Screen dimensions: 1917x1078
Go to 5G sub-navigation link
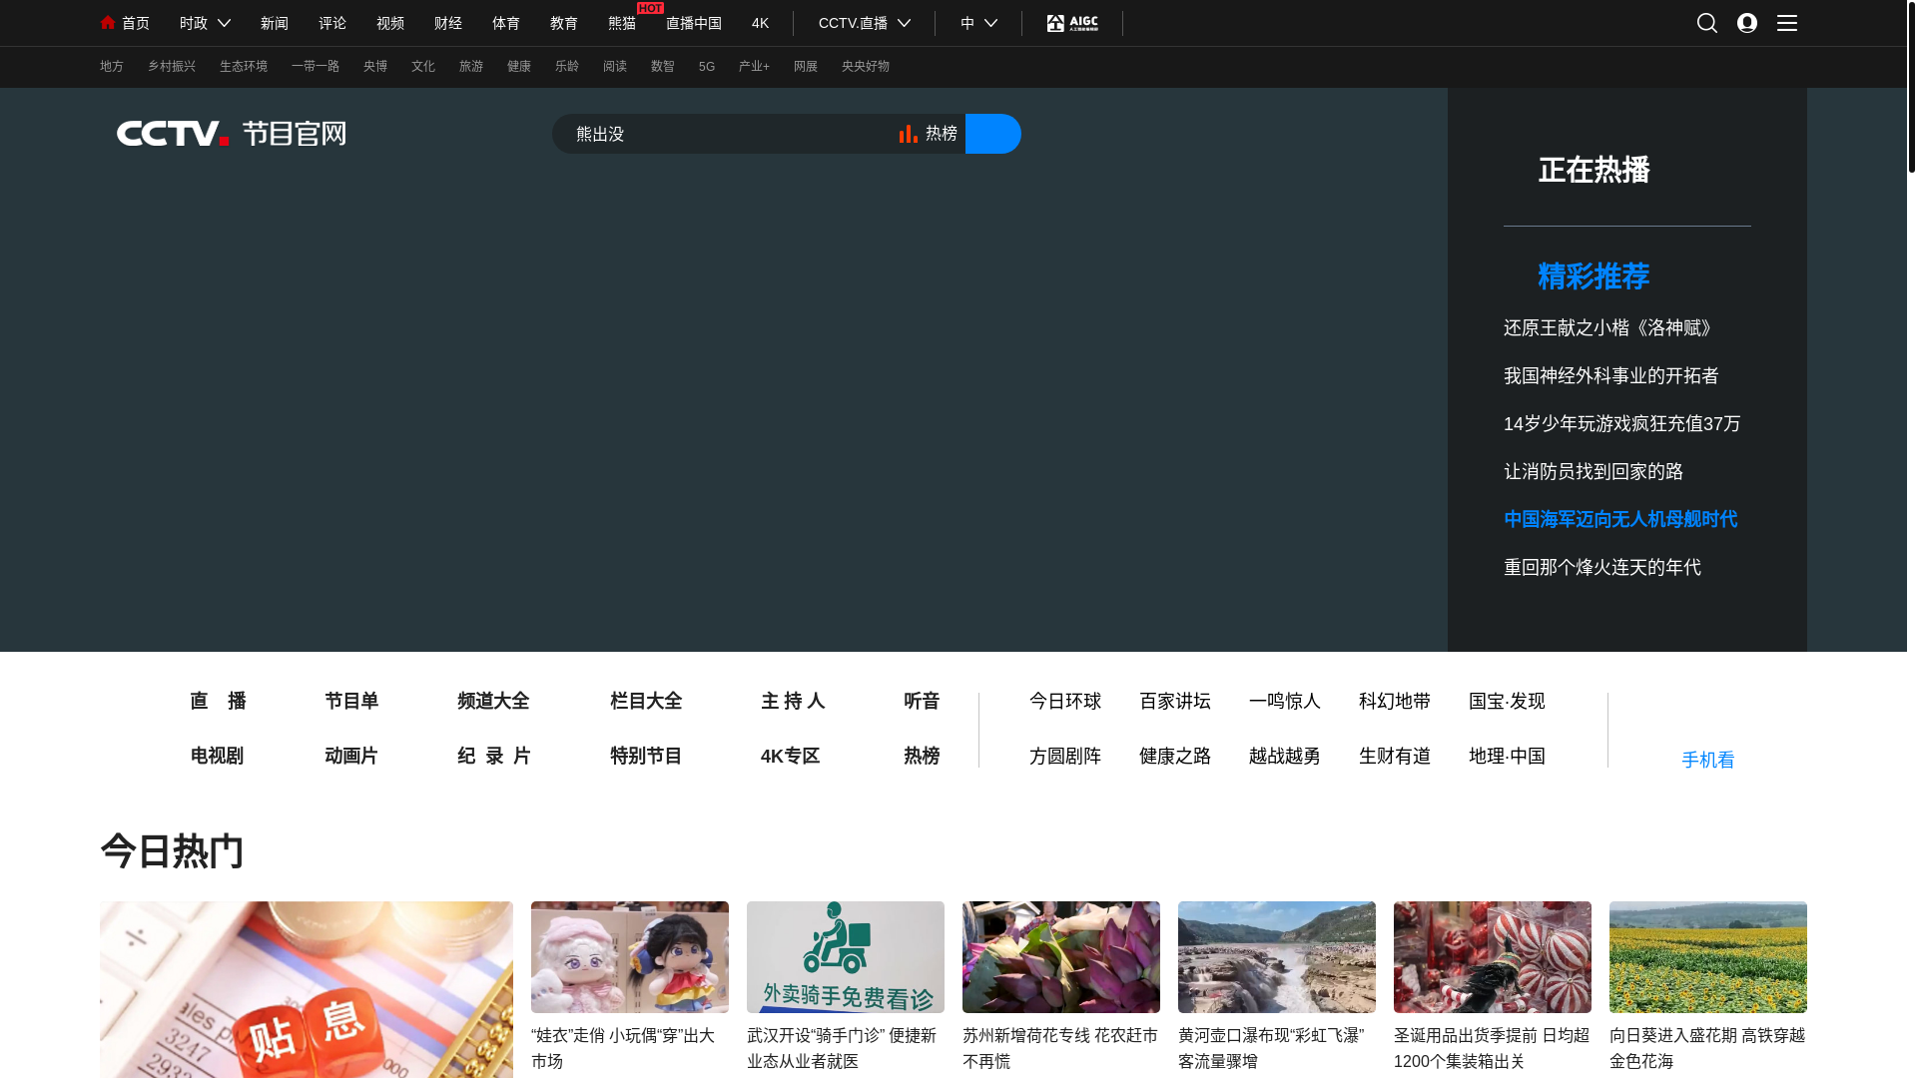tap(707, 66)
